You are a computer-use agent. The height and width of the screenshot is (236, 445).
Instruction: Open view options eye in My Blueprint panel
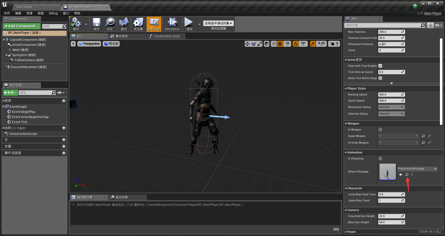click(61, 93)
